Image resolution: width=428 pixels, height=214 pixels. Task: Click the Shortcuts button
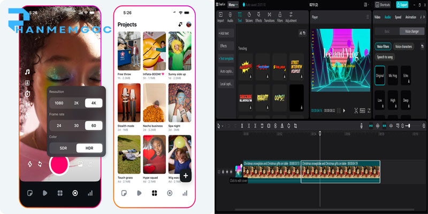(x=383, y=5)
